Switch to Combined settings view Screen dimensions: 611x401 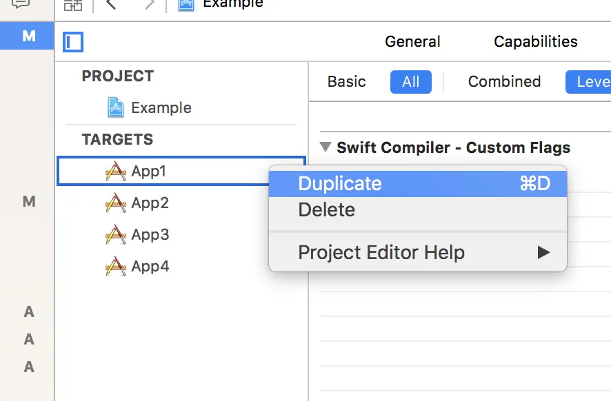coord(504,82)
